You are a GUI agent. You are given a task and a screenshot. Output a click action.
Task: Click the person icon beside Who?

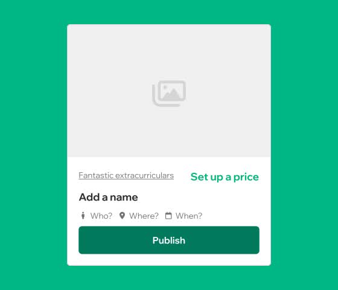coord(83,216)
